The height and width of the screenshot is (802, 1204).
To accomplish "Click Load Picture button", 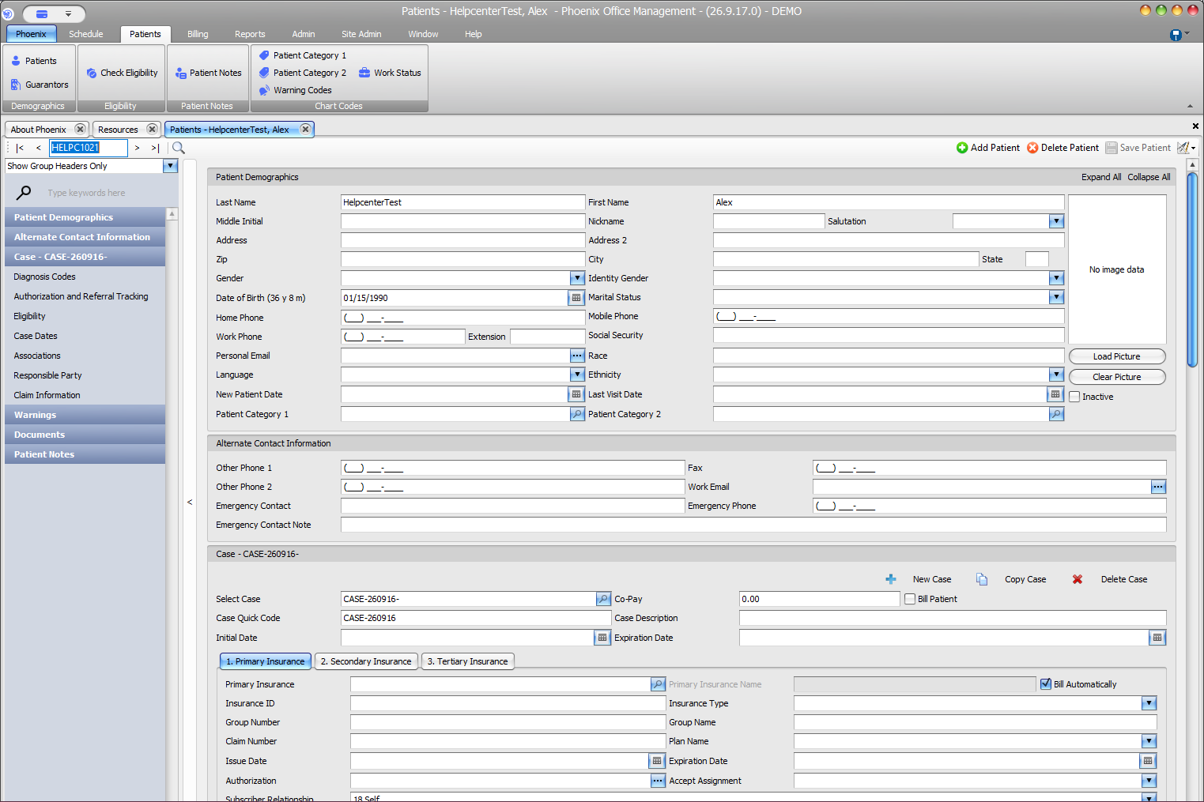I will click(1117, 356).
